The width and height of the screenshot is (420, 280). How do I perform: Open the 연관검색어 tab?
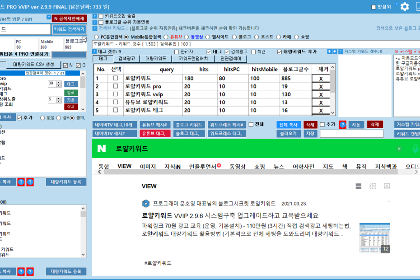pyautogui.click(x=231, y=59)
